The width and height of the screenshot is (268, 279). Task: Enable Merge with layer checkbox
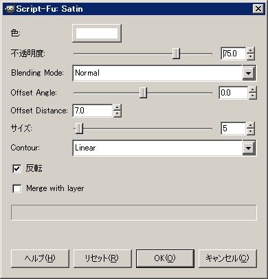pyautogui.click(x=16, y=189)
